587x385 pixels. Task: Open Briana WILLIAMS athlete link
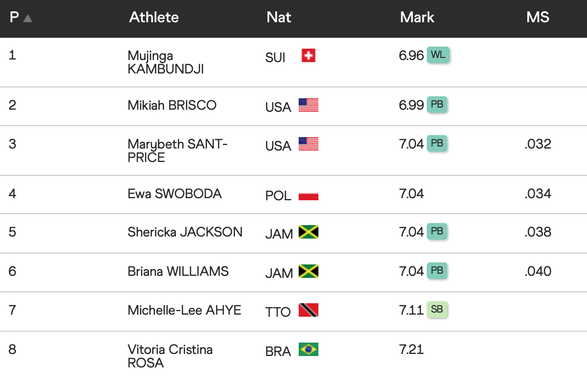[178, 271]
